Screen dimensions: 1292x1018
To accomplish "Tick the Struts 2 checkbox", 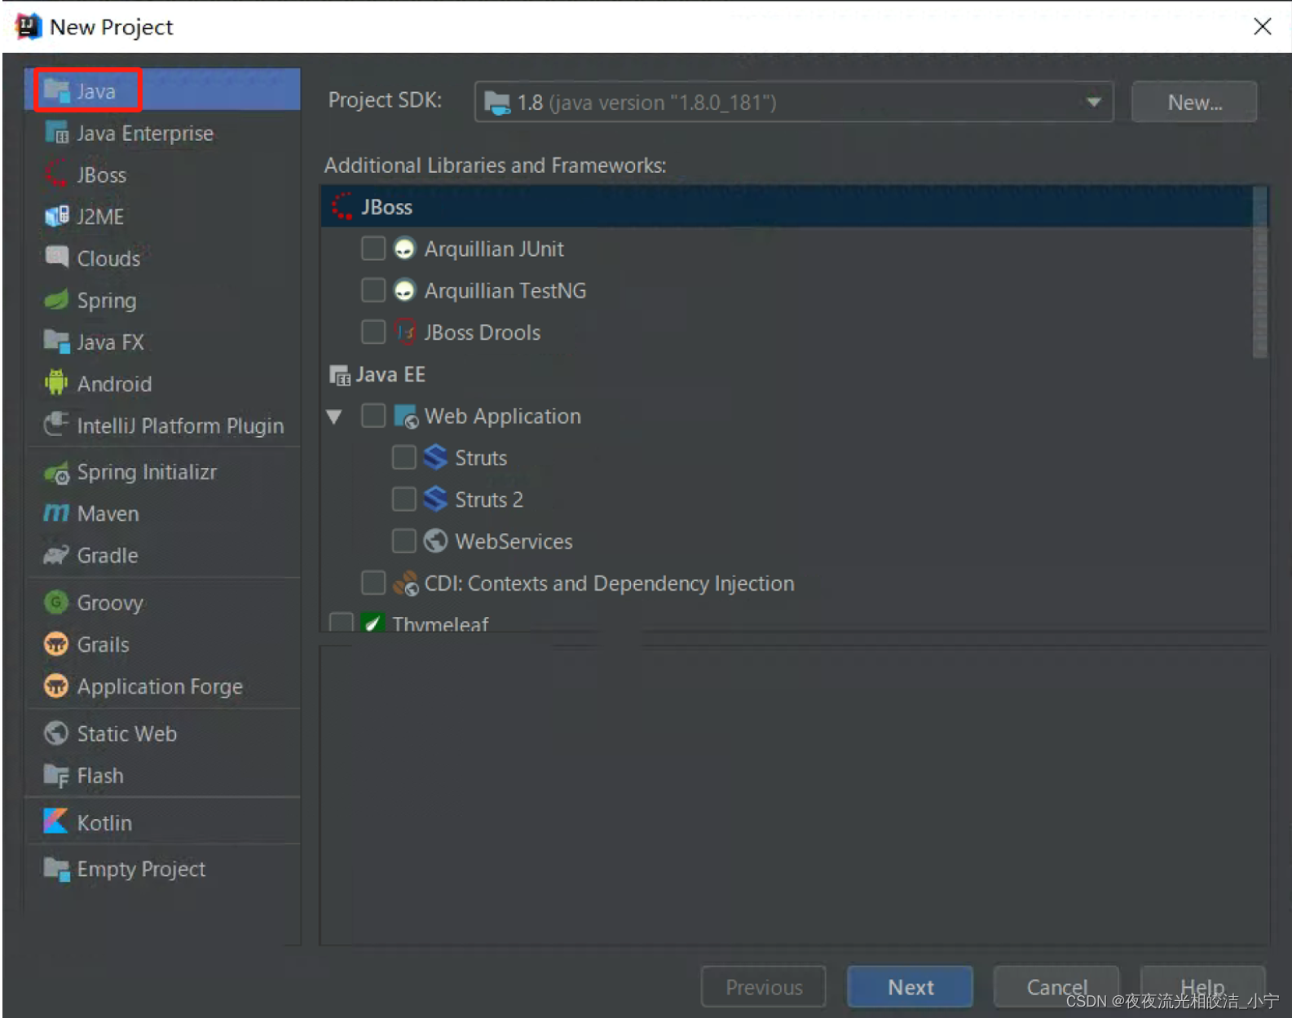I will point(404,498).
